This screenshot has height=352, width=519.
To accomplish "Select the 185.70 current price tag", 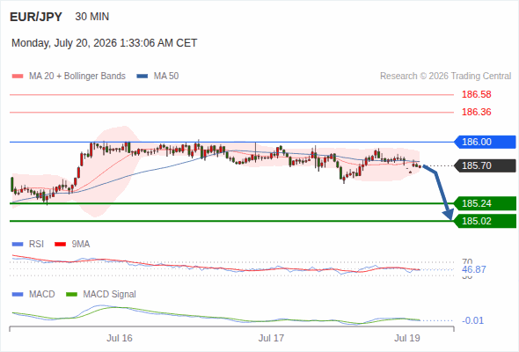I will click(485, 165).
